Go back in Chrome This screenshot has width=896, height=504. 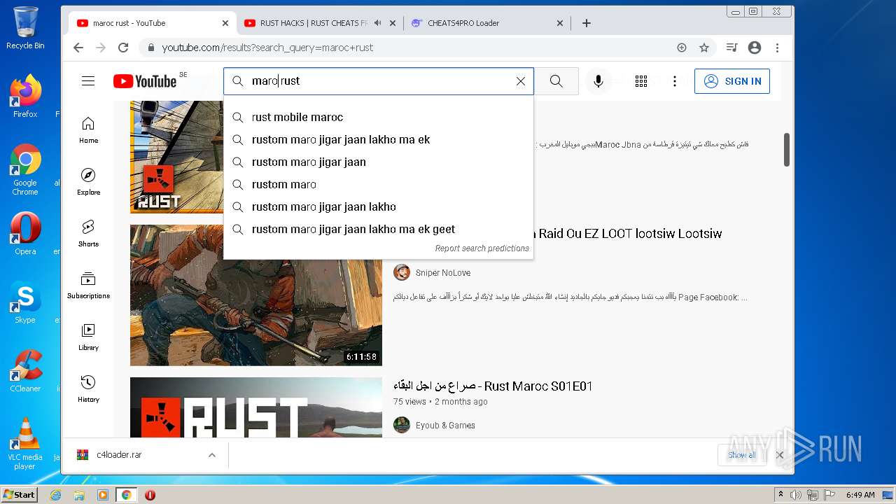point(78,48)
